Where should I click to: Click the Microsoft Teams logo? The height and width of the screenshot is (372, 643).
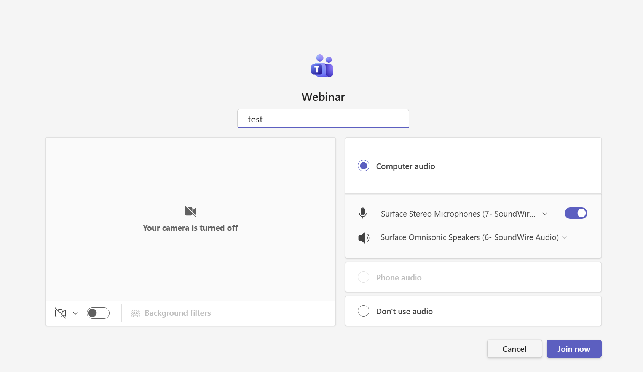coord(322,66)
